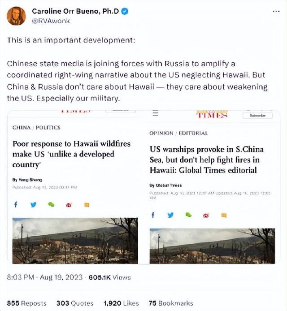Share the right article via Weibo icon

[206, 216]
